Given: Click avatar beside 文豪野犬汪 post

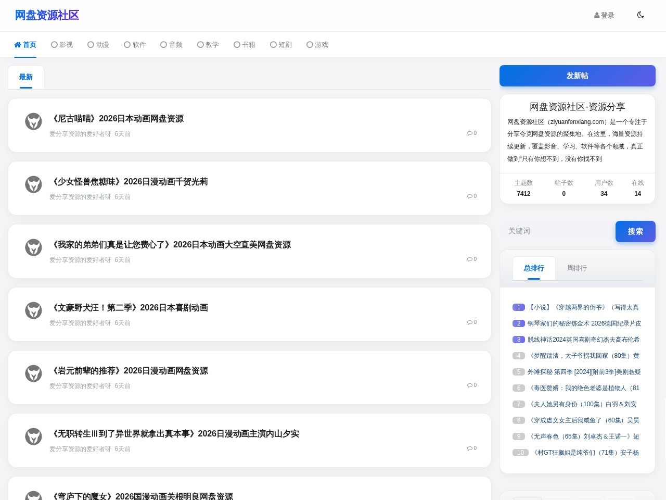Looking at the screenshot, I should 33,310.
